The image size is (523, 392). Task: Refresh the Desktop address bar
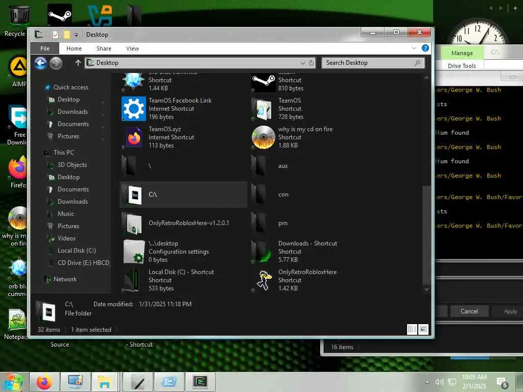point(312,63)
